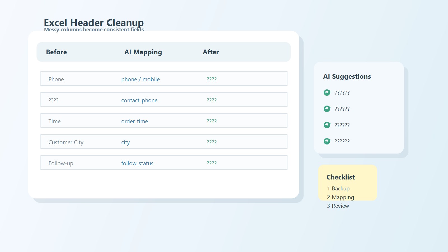The width and height of the screenshot is (448, 252).
Task: Click the contact_phone mapping text
Action: click(139, 100)
